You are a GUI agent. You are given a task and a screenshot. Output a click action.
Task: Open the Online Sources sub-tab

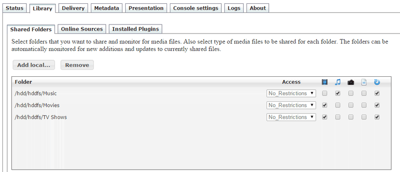click(81, 29)
